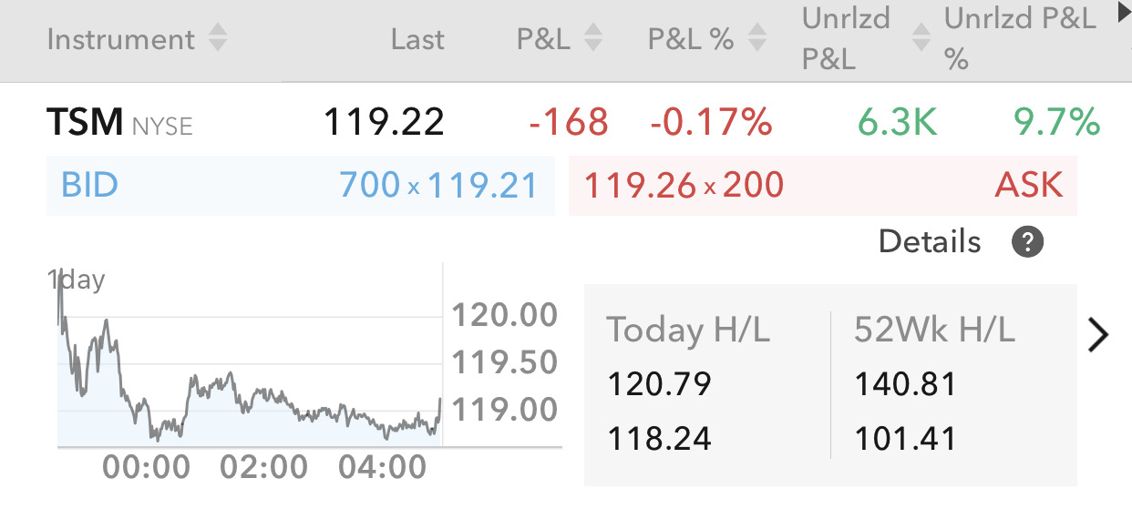
Task: Click the unrealized P&L value 6.3K
Action: click(x=897, y=122)
